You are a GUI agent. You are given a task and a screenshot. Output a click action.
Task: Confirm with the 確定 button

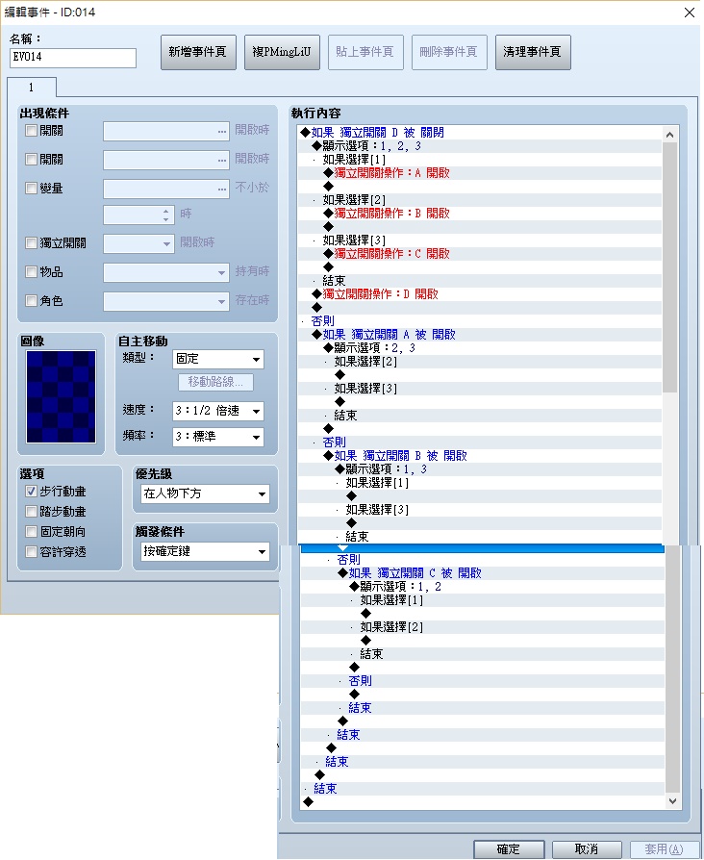point(508,849)
